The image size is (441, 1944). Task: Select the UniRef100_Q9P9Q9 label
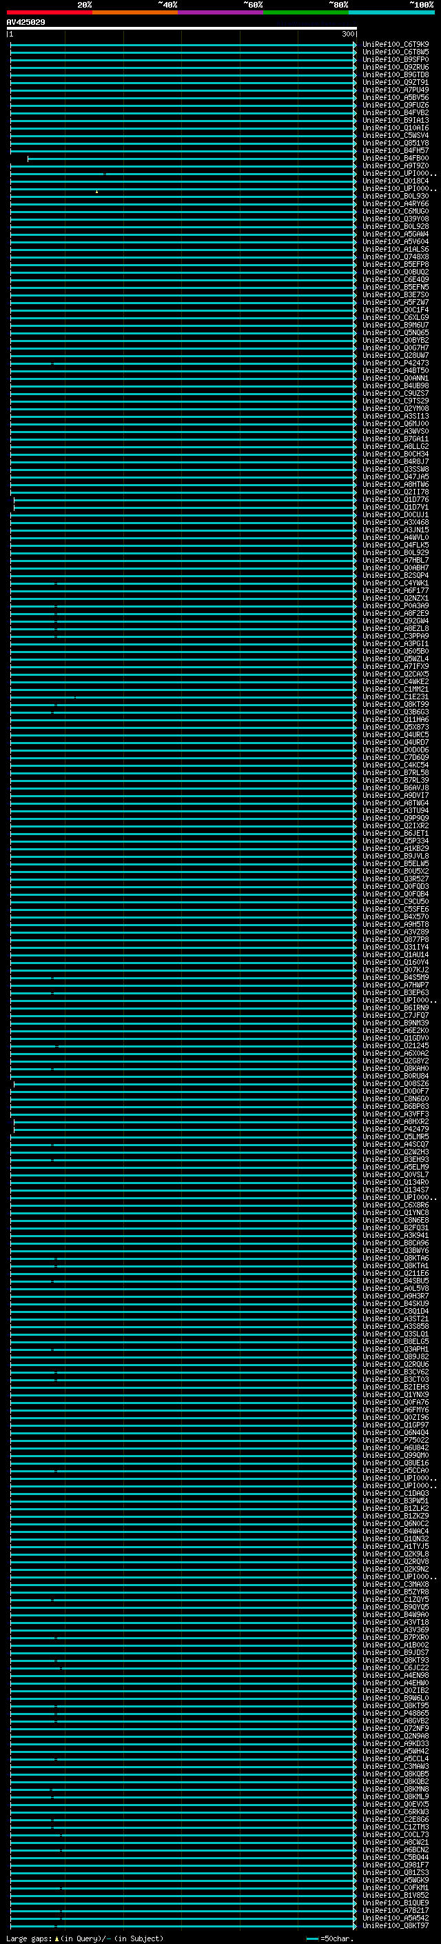coord(396,818)
